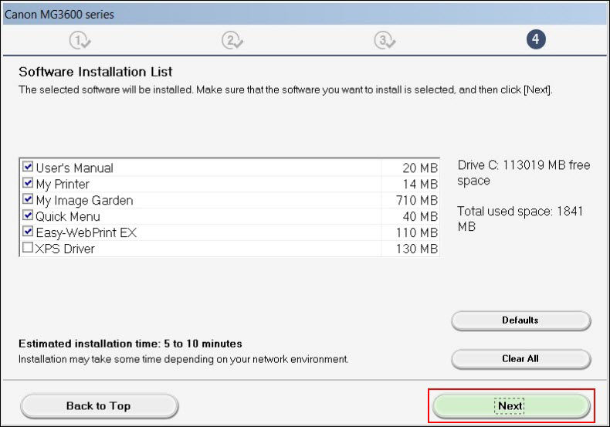Image resolution: width=610 pixels, height=427 pixels.
Task: Click the active step 4 indicator
Action: (536, 39)
